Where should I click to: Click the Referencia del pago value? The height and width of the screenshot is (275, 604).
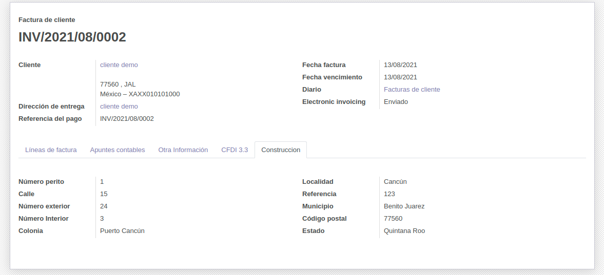click(x=127, y=119)
